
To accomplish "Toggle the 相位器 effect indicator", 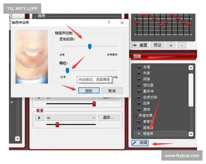I will click(x=139, y=85).
